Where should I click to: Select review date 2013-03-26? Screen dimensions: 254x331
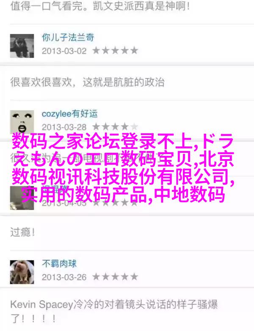point(64,277)
